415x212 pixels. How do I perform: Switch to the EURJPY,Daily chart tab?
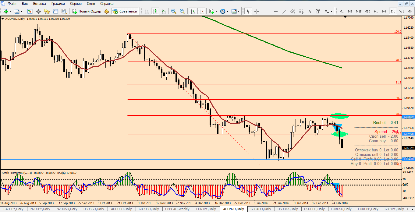tap(206, 209)
